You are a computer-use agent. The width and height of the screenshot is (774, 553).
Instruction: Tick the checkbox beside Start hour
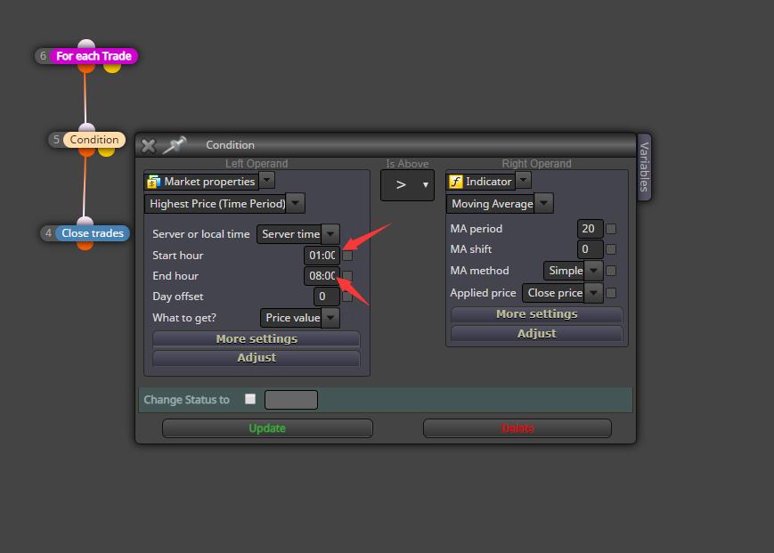(347, 256)
